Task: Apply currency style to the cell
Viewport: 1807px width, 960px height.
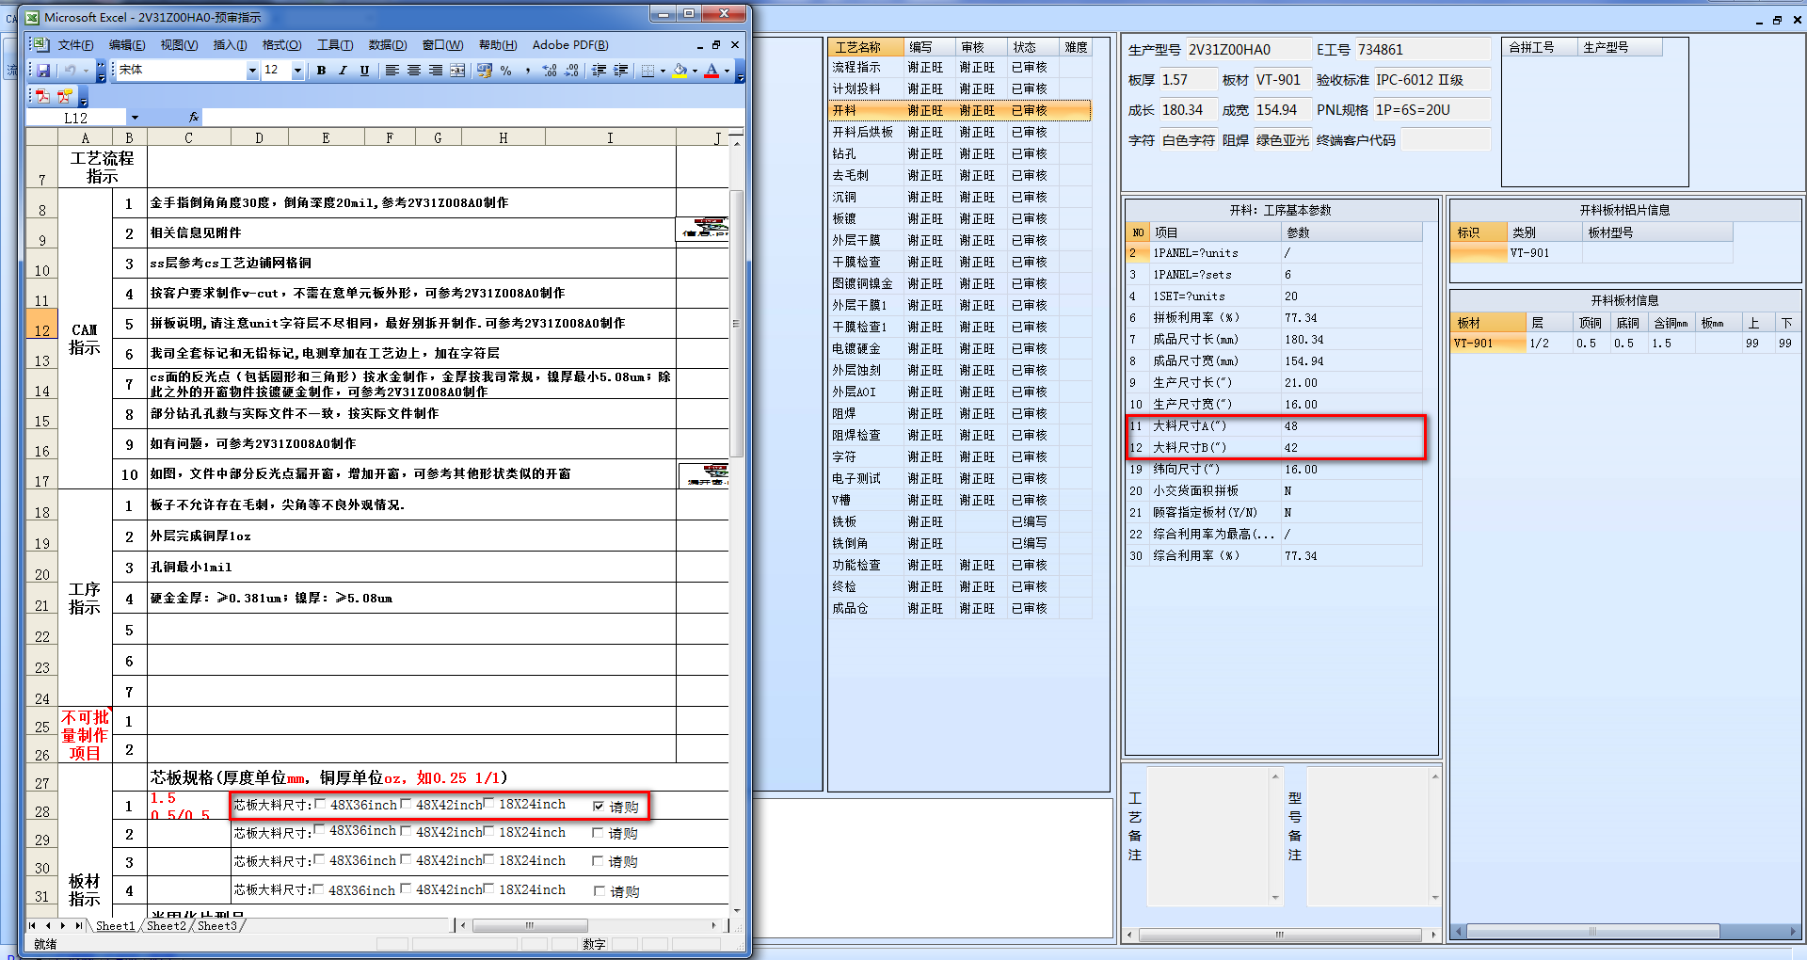Action: coord(485,71)
